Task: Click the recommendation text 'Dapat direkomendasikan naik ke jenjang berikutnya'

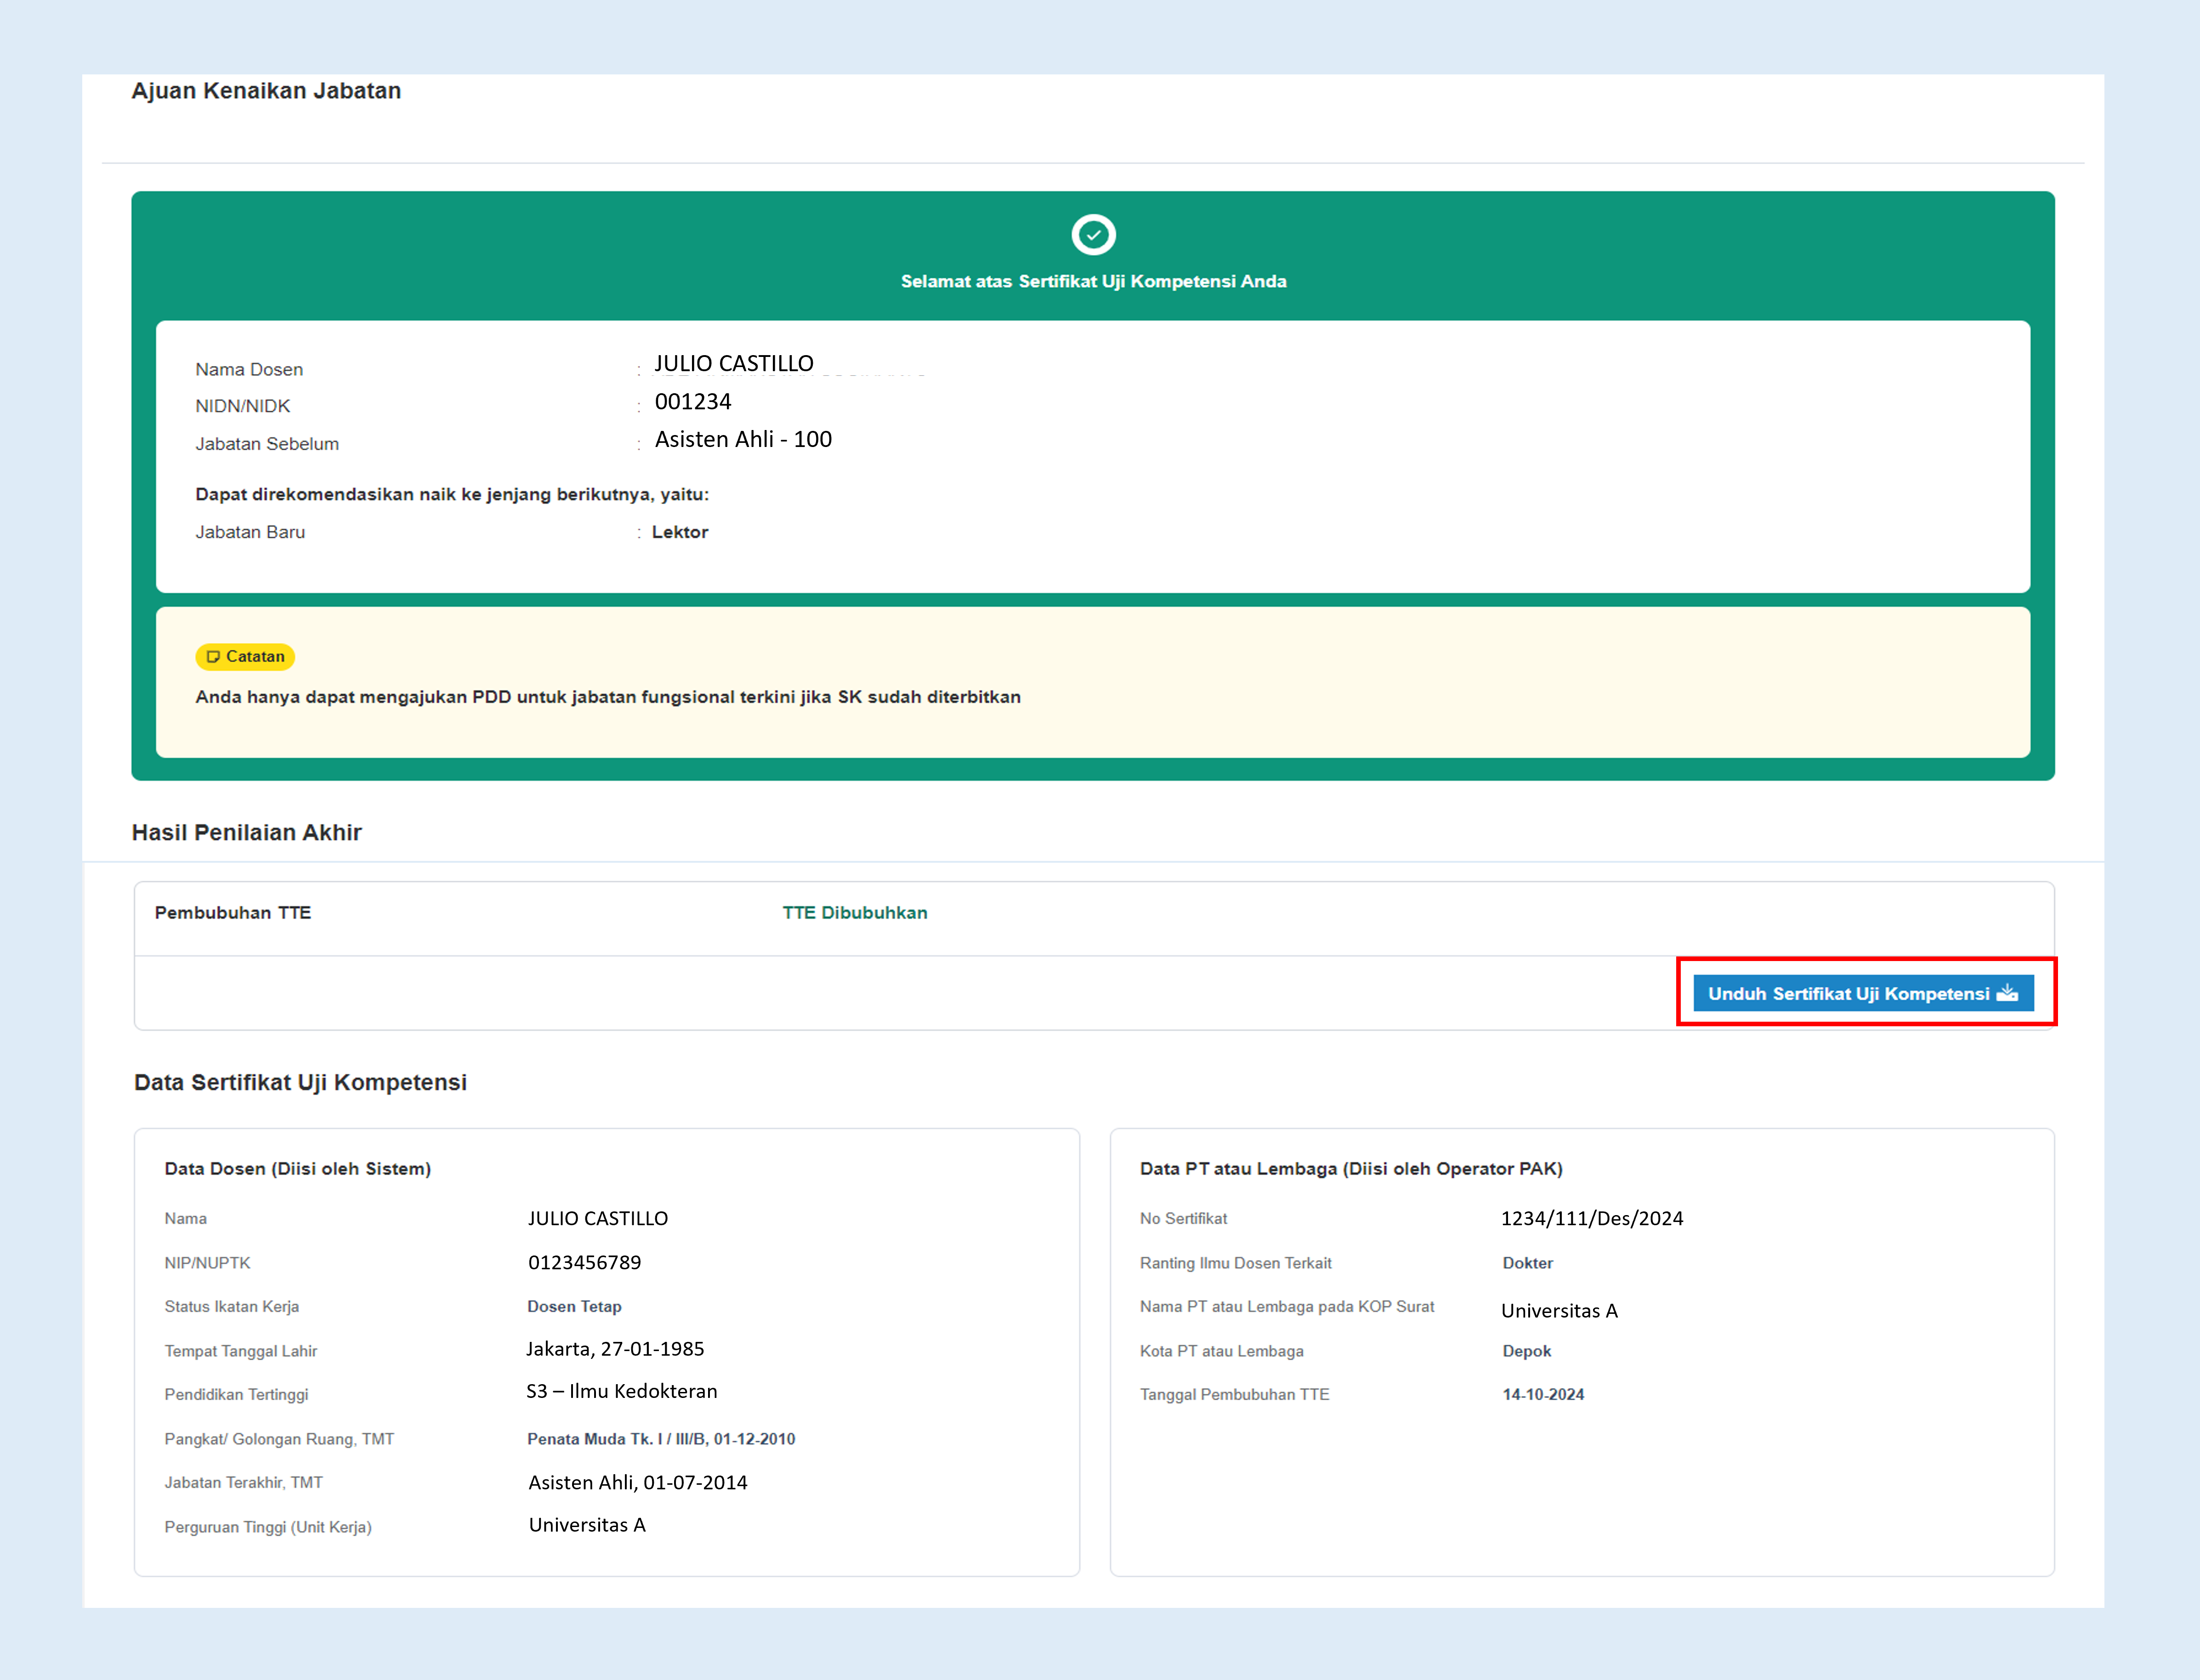Action: (452, 495)
